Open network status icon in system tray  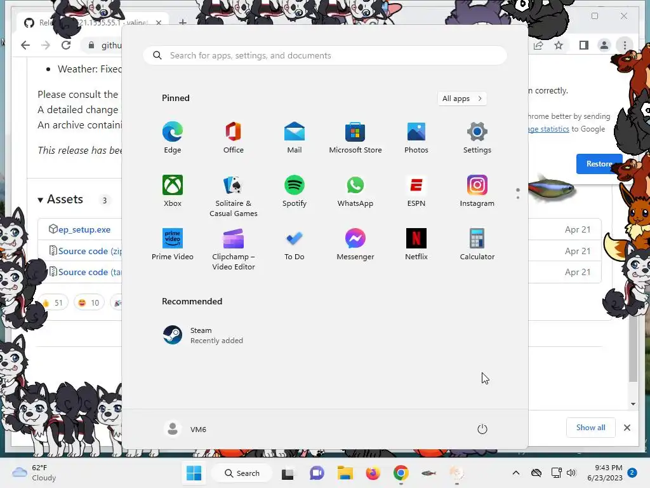coord(556,473)
